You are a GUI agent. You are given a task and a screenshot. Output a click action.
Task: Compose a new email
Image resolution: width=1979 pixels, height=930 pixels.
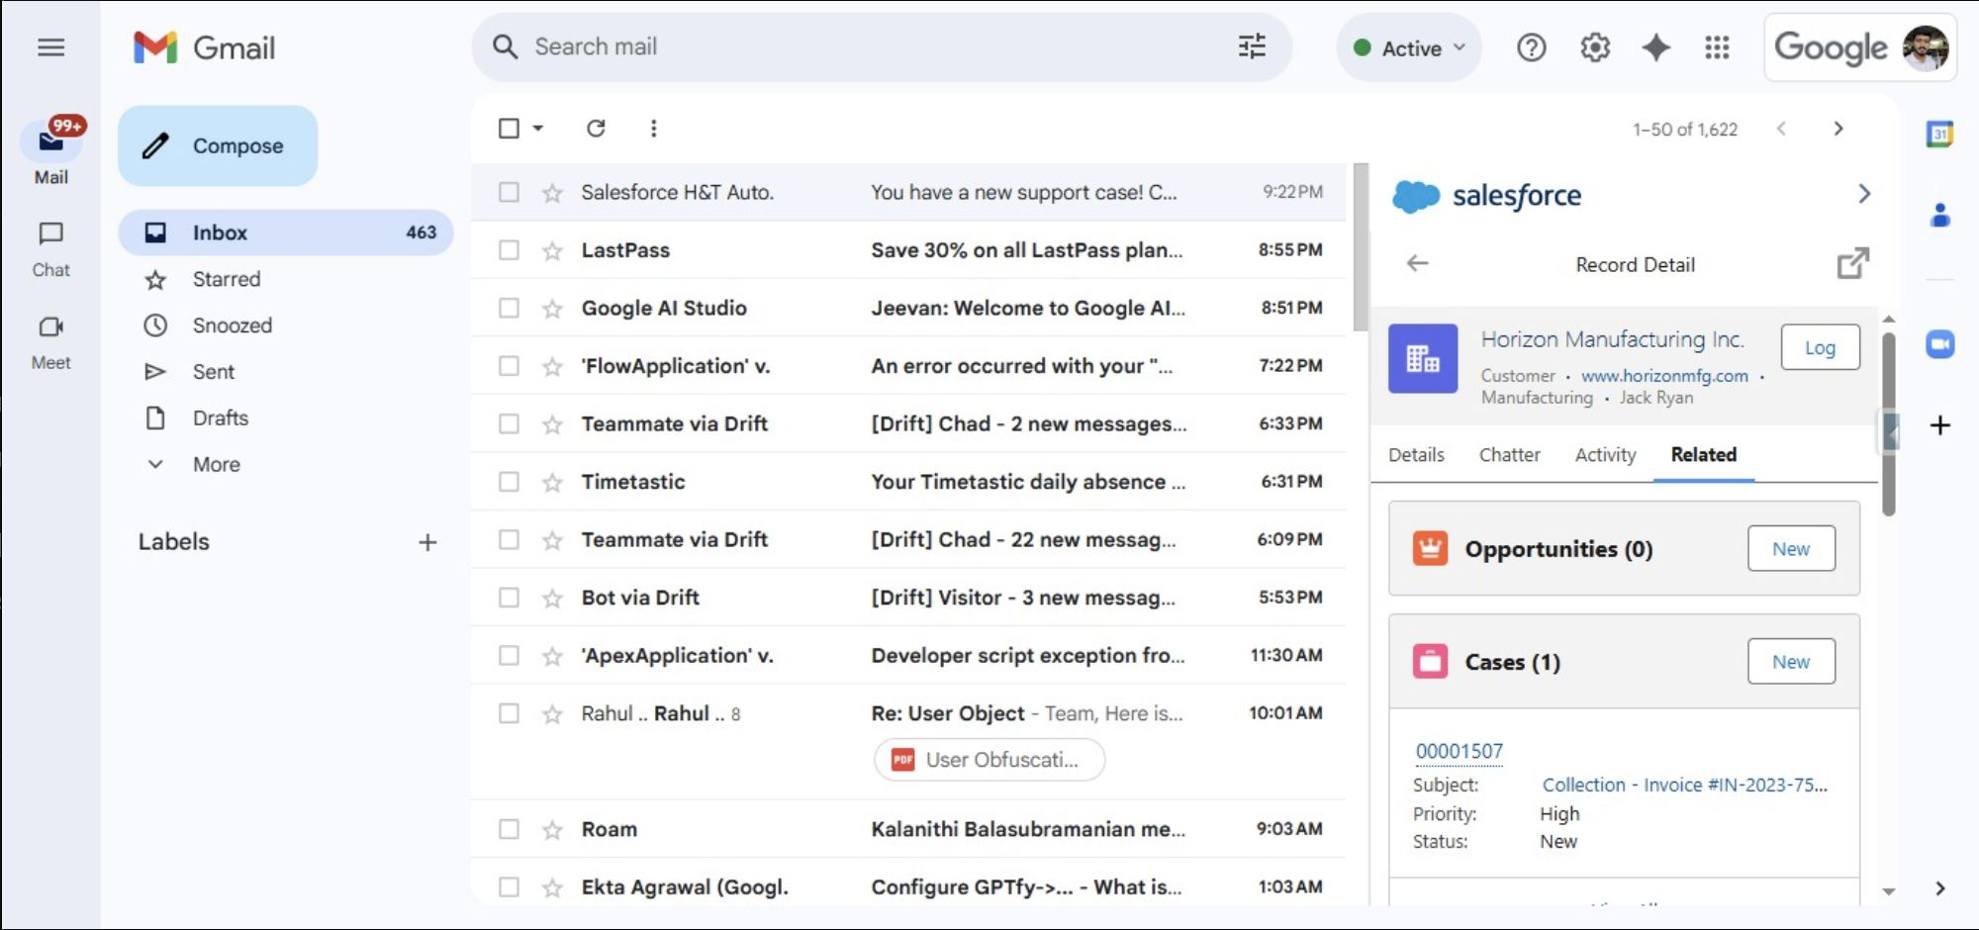point(218,145)
